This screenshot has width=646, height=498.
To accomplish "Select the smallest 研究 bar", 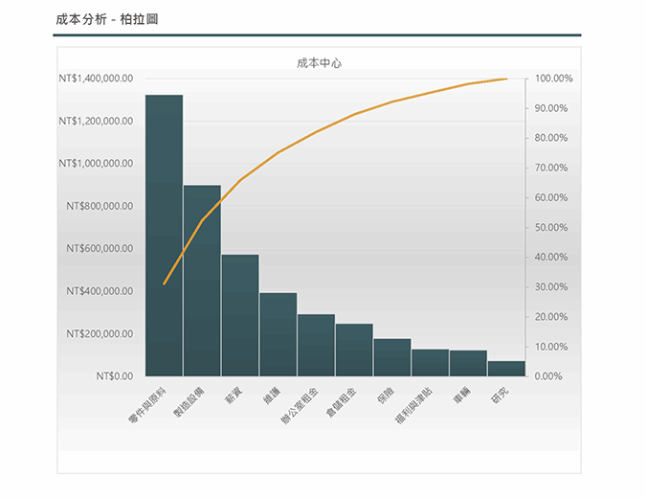I will coord(506,369).
